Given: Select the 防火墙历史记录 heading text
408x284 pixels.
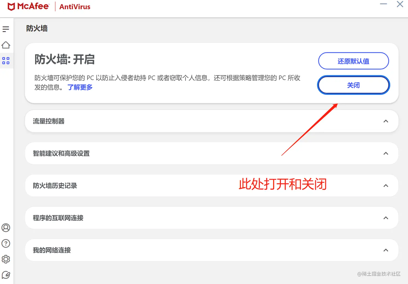Looking at the screenshot, I should (55, 186).
